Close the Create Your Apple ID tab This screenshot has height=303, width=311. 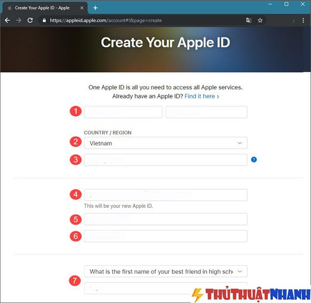click(x=82, y=8)
